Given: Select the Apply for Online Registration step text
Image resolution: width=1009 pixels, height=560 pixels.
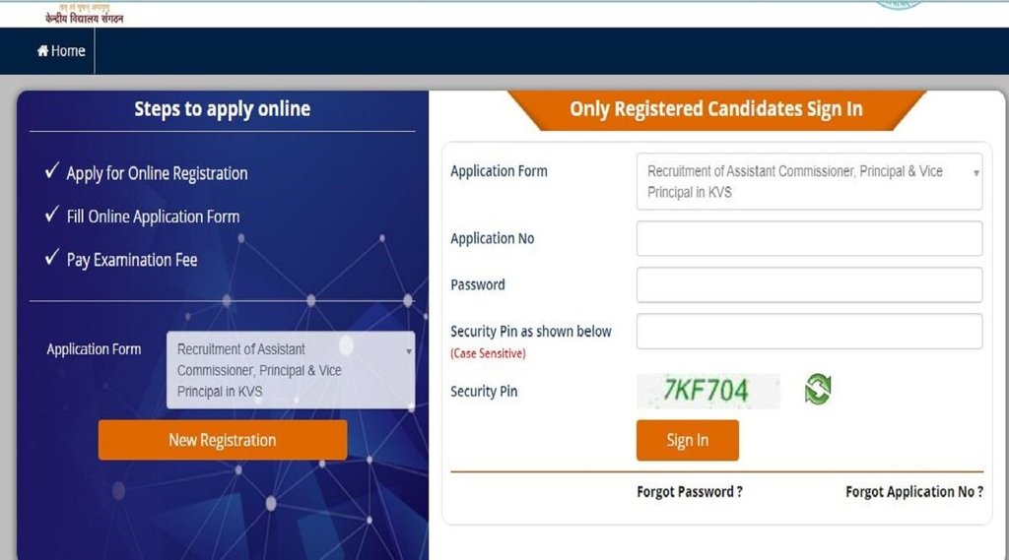Looking at the screenshot, I should (x=157, y=173).
